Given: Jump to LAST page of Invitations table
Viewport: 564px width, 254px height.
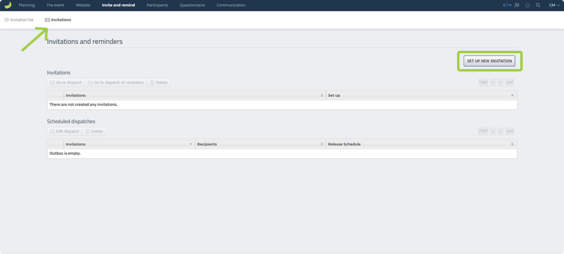Looking at the screenshot, I should pos(510,83).
